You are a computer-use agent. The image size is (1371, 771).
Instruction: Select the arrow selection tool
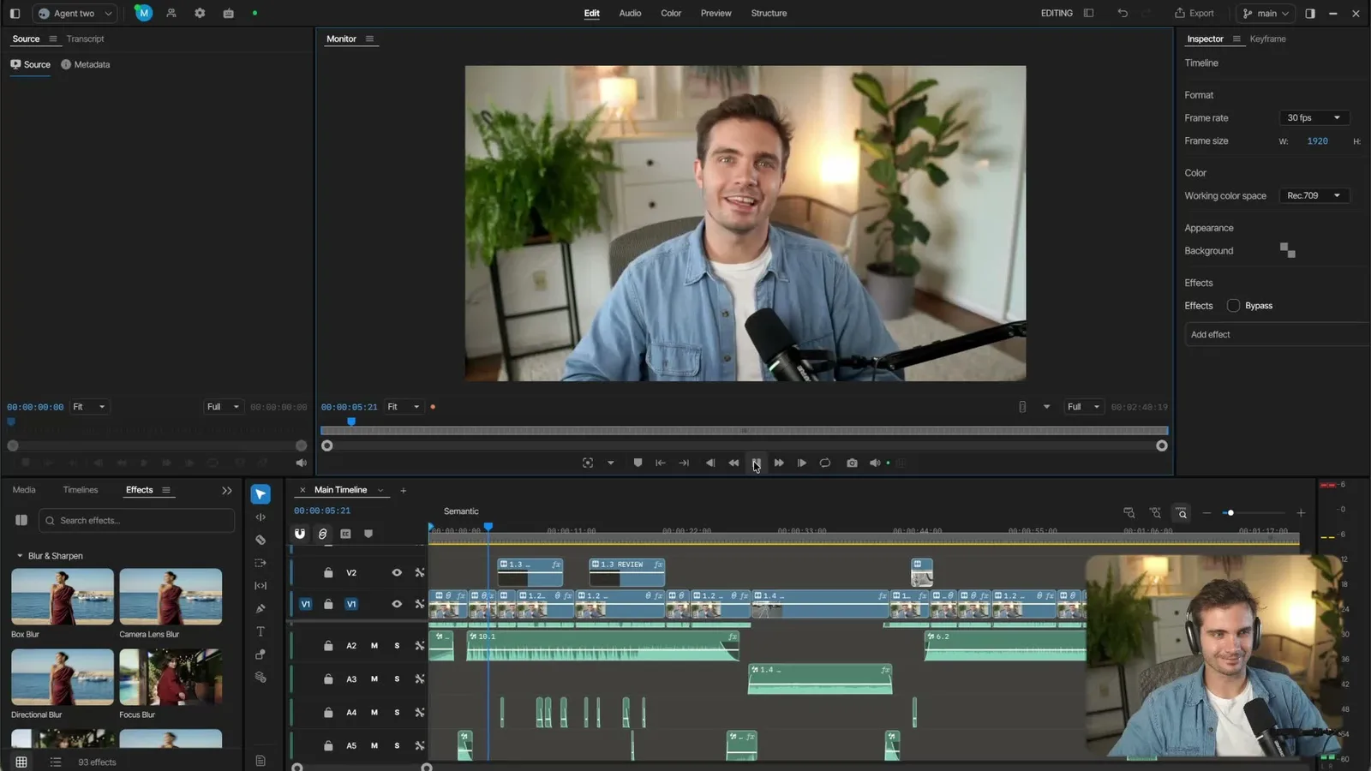pos(260,494)
